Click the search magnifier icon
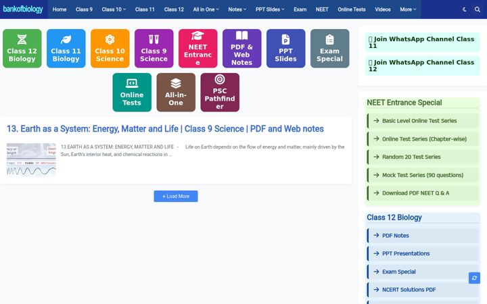This screenshot has width=487, height=304. point(478,9)
